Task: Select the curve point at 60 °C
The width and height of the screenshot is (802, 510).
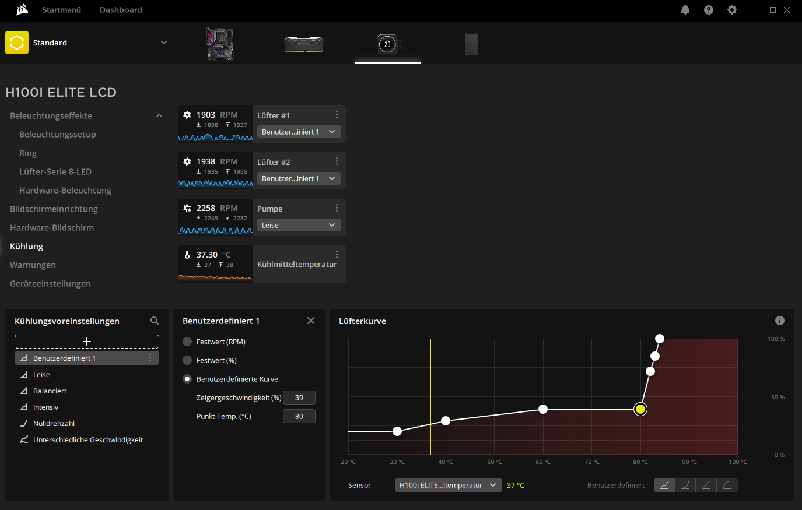Action: (x=543, y=409)
